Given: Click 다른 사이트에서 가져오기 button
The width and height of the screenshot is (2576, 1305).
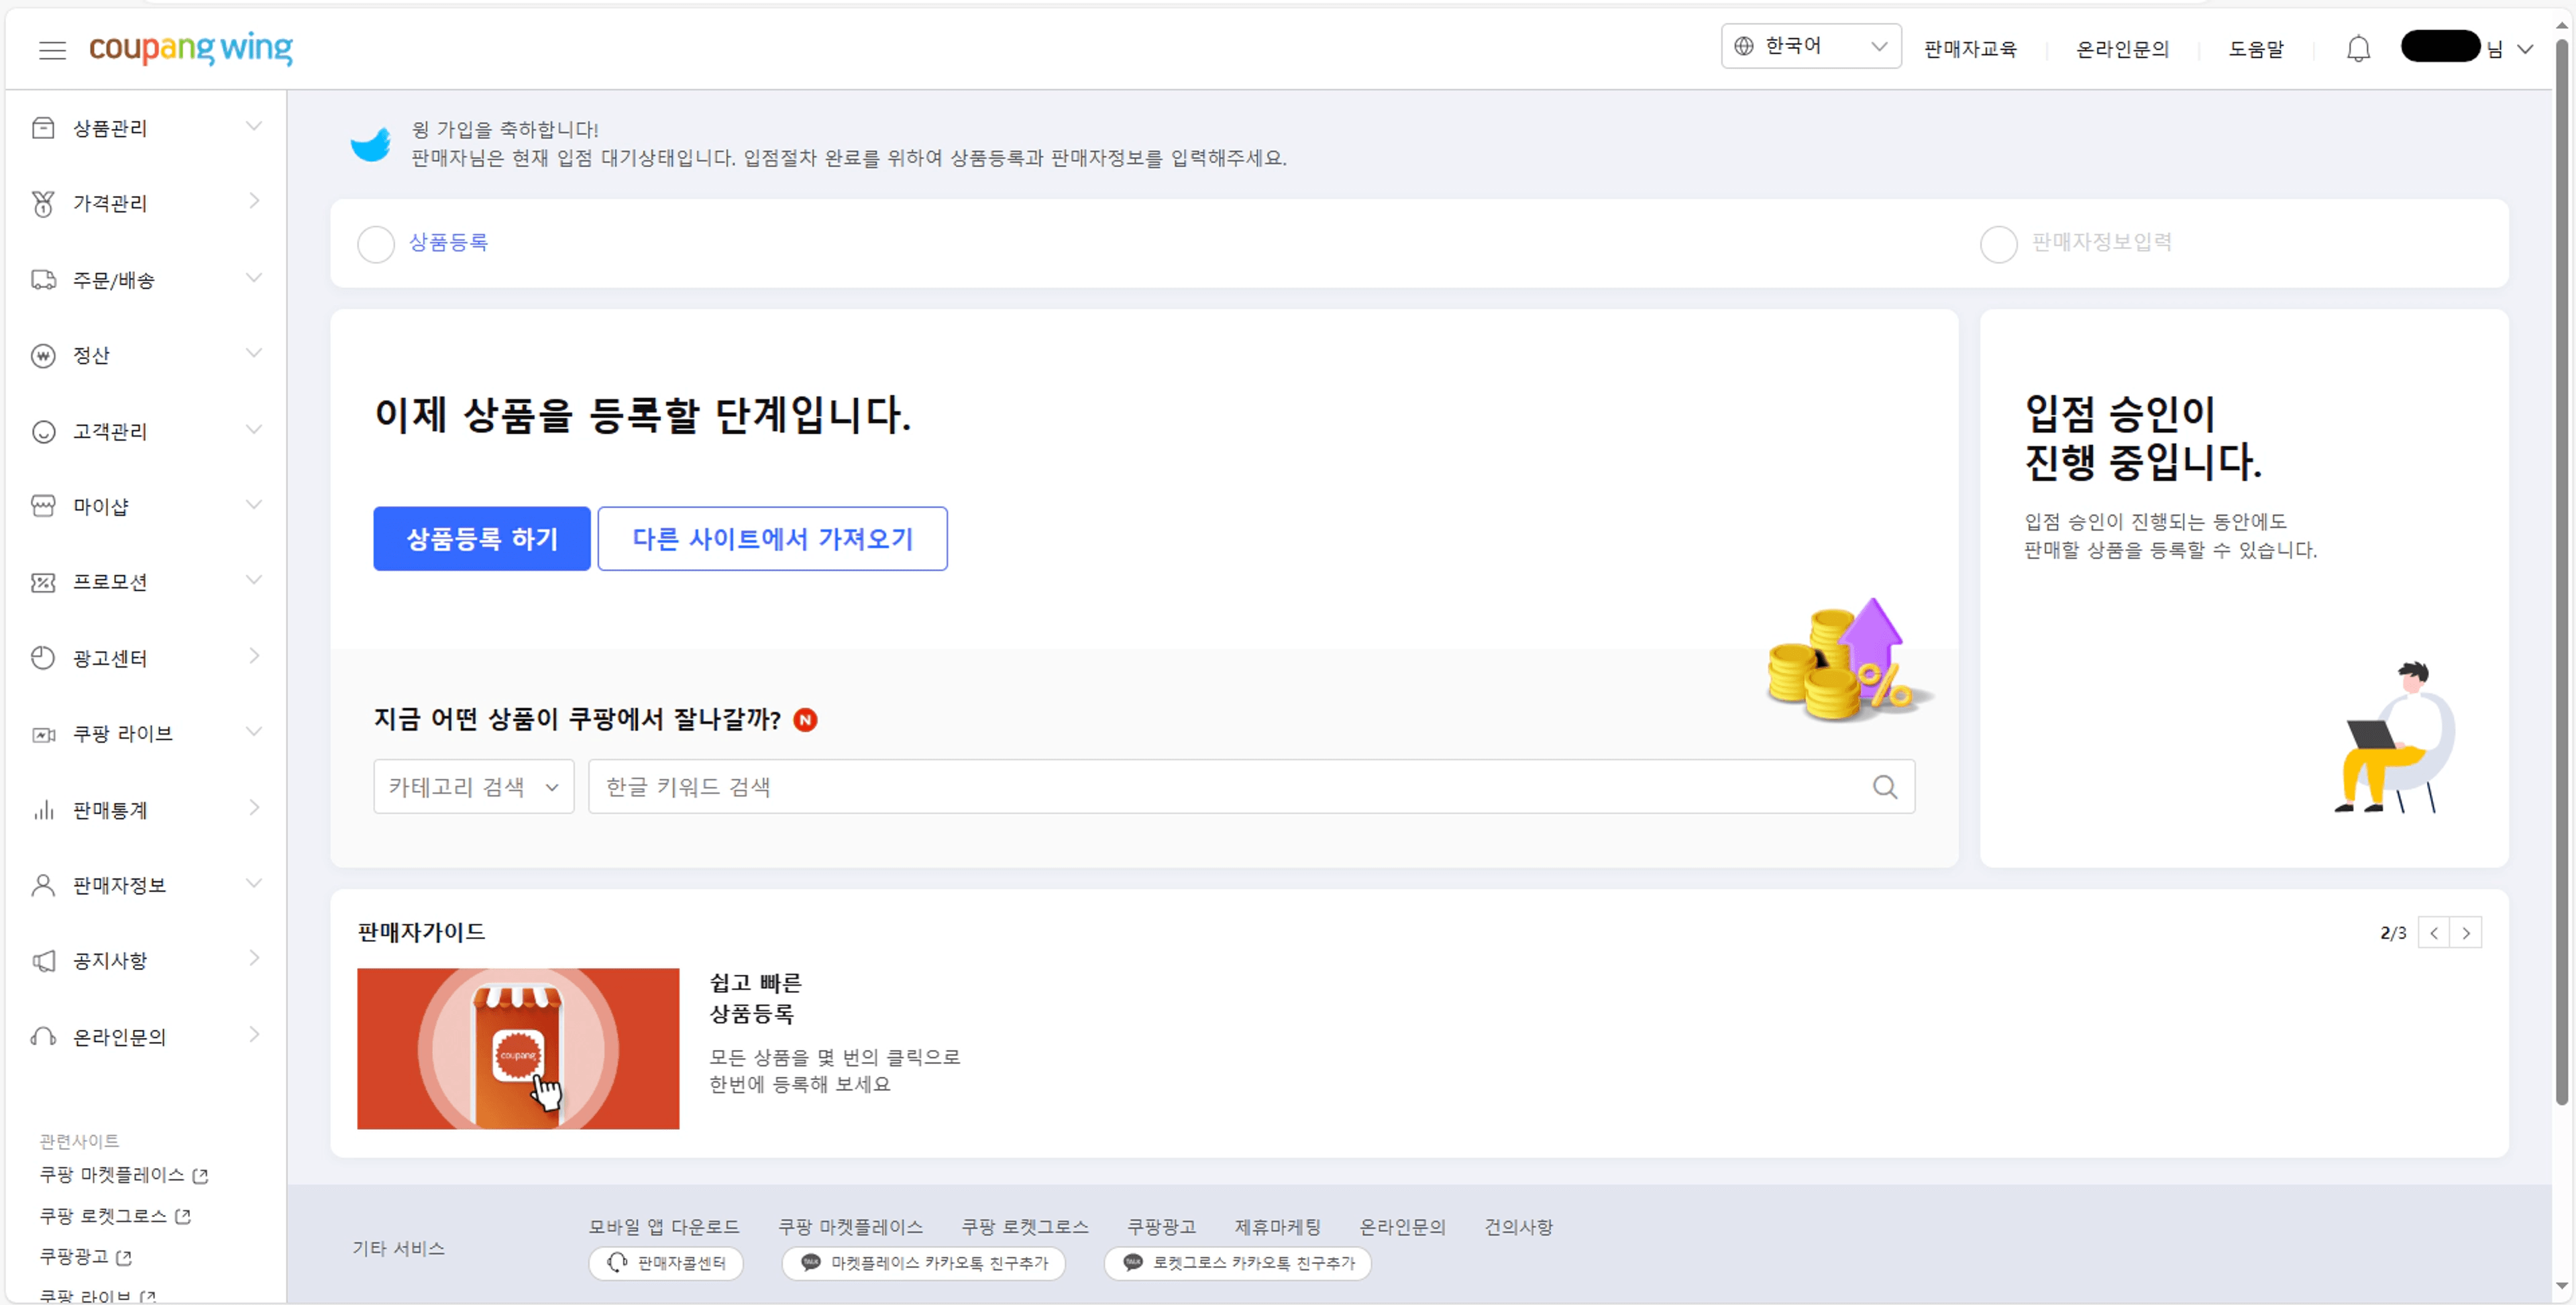Looking at the screenshot, I should pos(773,539).
